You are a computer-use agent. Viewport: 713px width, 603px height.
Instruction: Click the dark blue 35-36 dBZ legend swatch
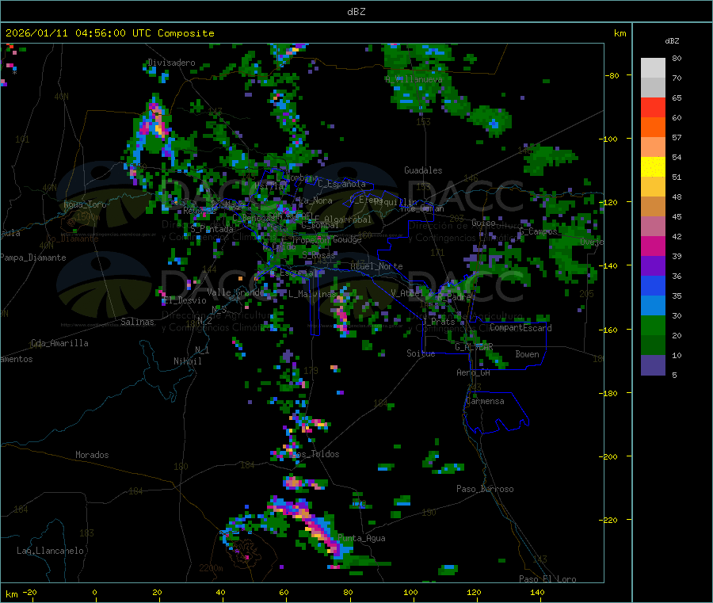click(x=653, y=285)
